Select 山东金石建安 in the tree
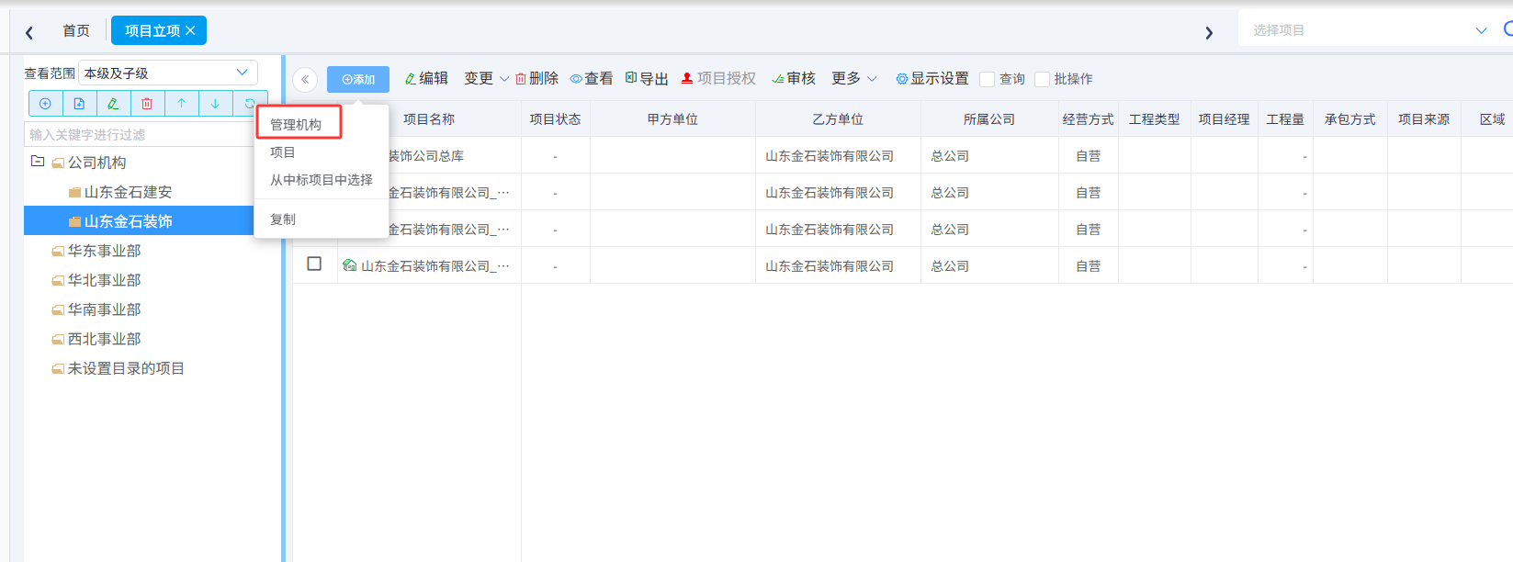The width and height of the screenshot is (1513, 562). [x=128, y=192]
